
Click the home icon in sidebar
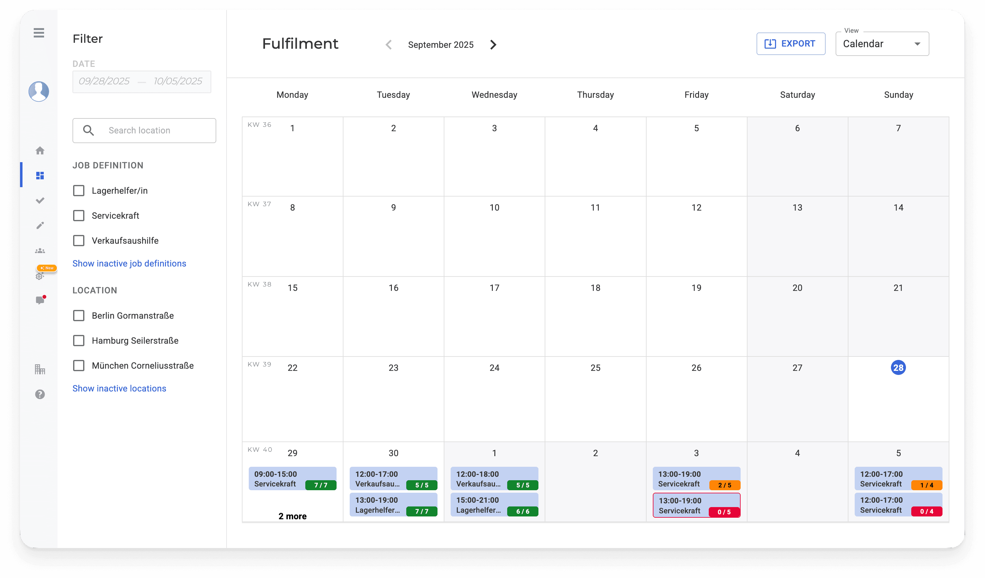coord(40,151)
